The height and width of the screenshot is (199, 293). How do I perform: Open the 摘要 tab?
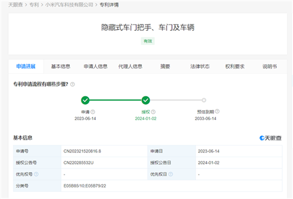tap(165, 67)
